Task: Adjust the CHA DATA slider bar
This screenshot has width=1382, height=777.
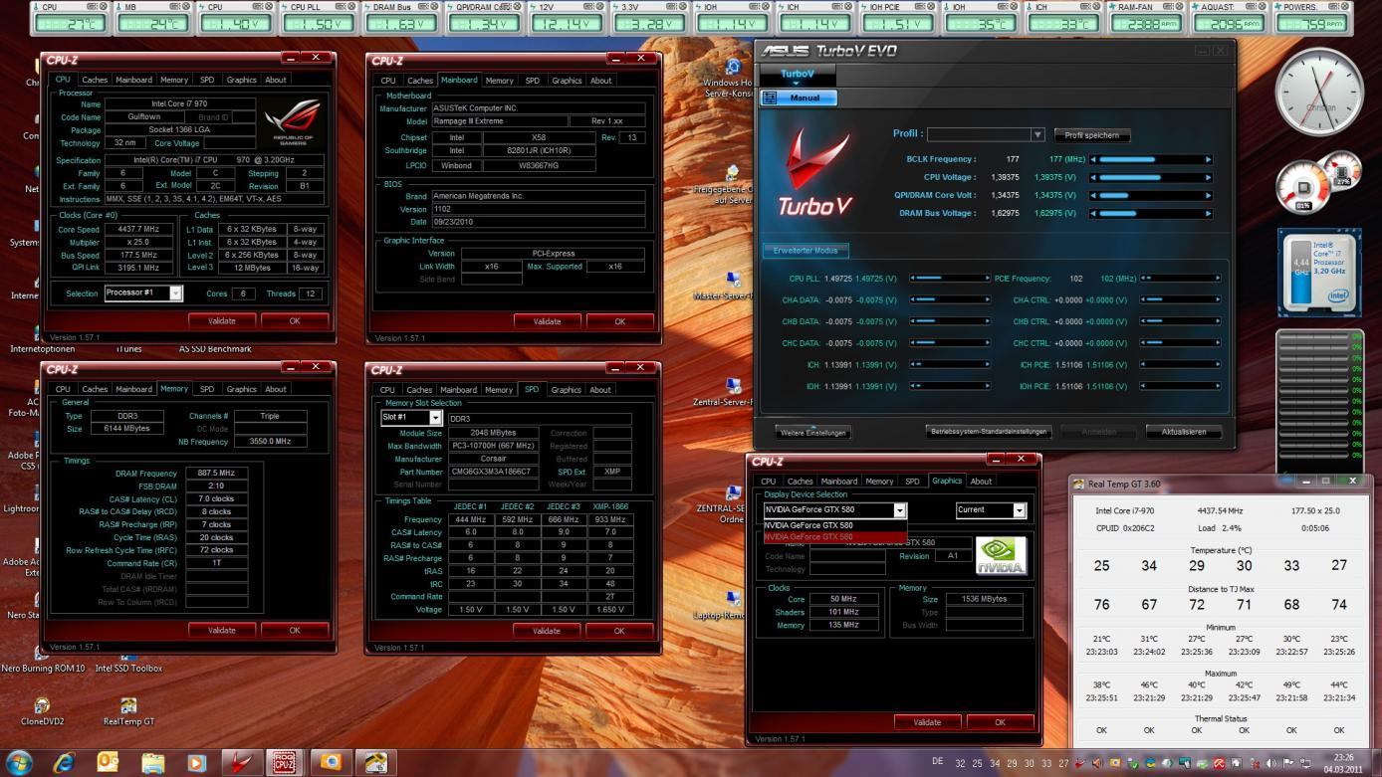Action: [949, 299]
